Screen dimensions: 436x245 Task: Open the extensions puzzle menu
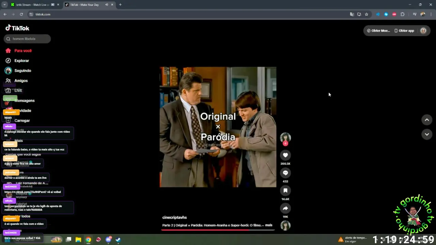[403, 14]
